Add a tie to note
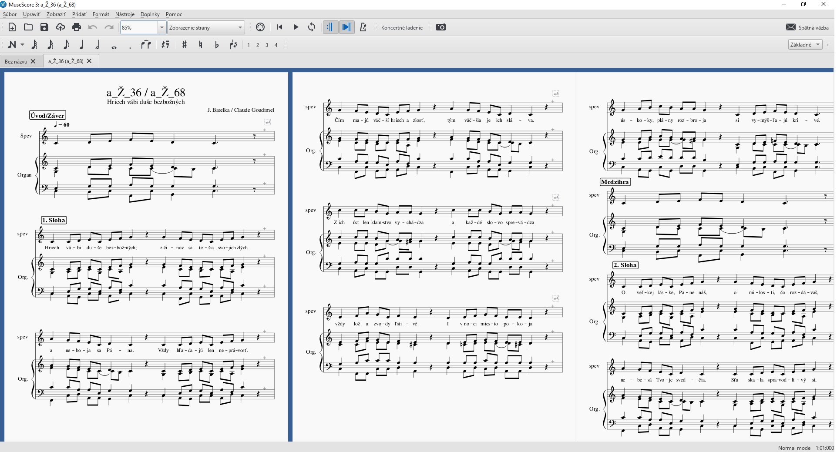This screenshot has height=452, width=837. (146, 45)
